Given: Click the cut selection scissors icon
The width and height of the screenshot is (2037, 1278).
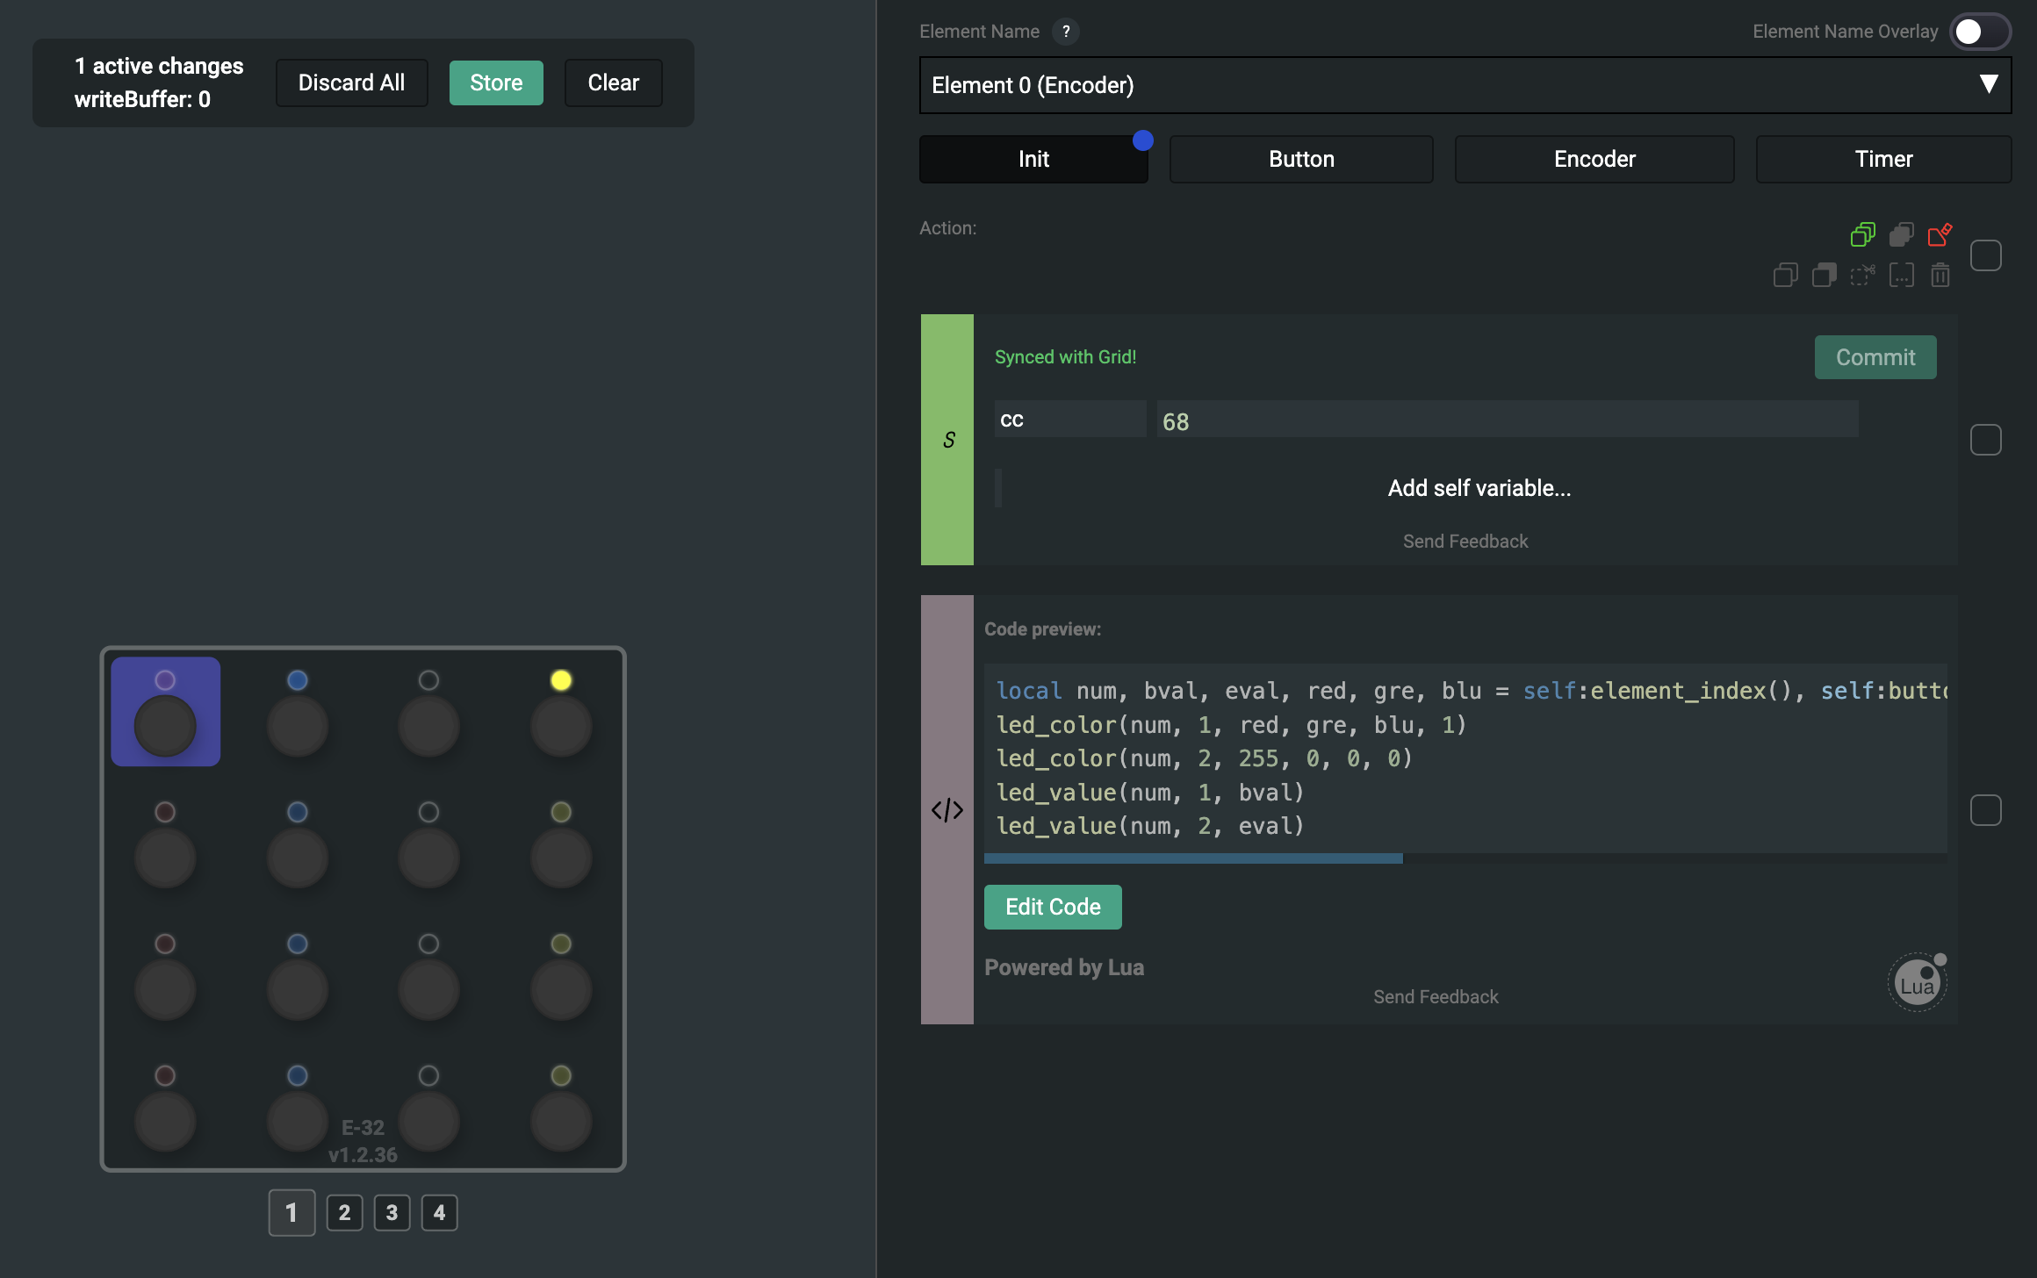Looking at the screenshot, I should tap(1862, 276).
